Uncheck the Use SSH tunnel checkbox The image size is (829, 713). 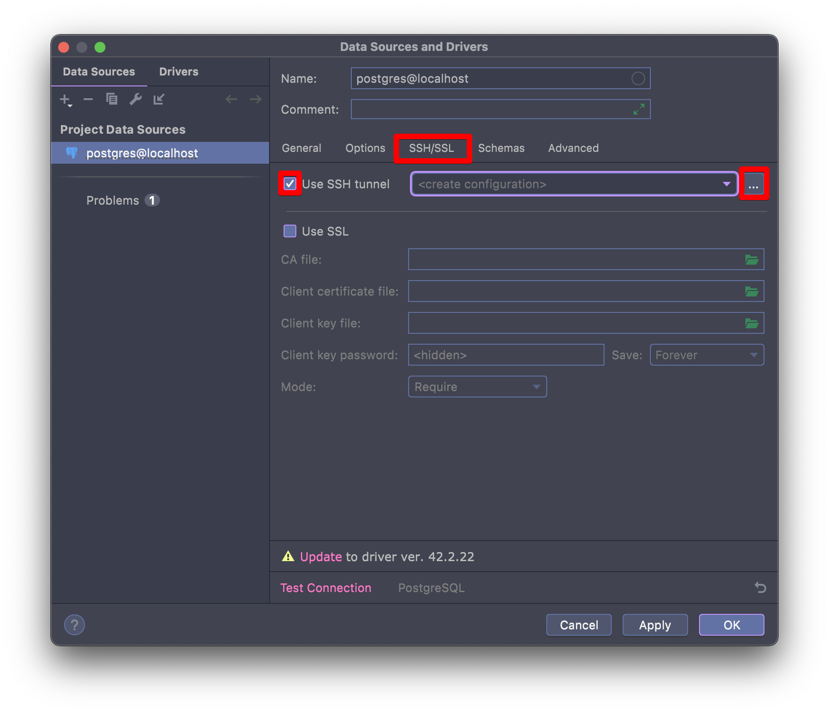tap(290, 184)
